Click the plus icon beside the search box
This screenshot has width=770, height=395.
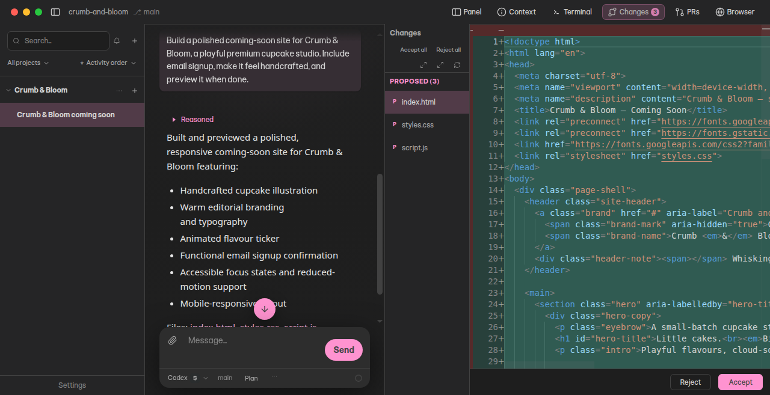tap(135, 41)
